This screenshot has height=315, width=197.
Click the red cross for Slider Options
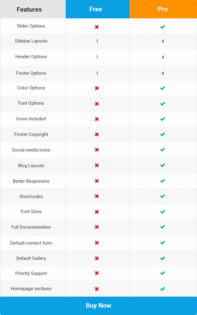pyautogui.click(x=97, y=27)
